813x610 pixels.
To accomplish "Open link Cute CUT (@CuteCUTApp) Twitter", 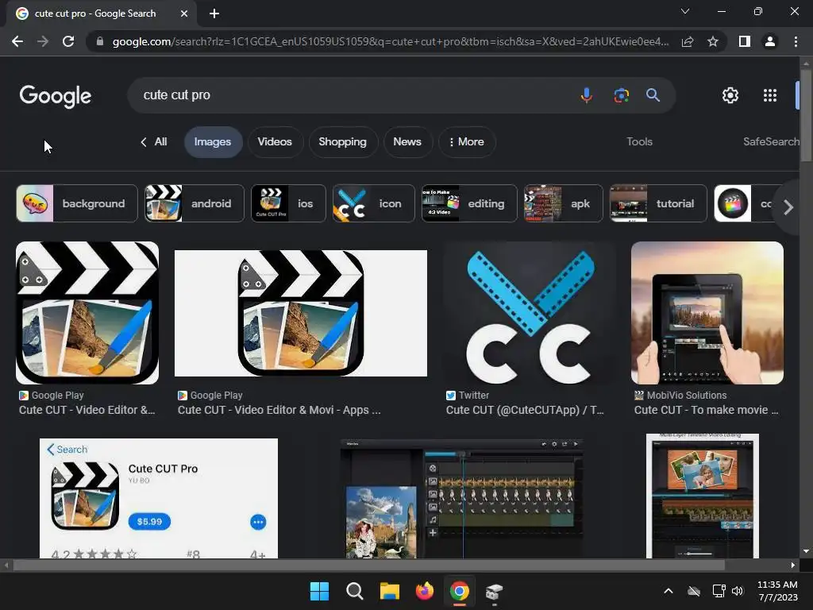I will click(525, 410).
